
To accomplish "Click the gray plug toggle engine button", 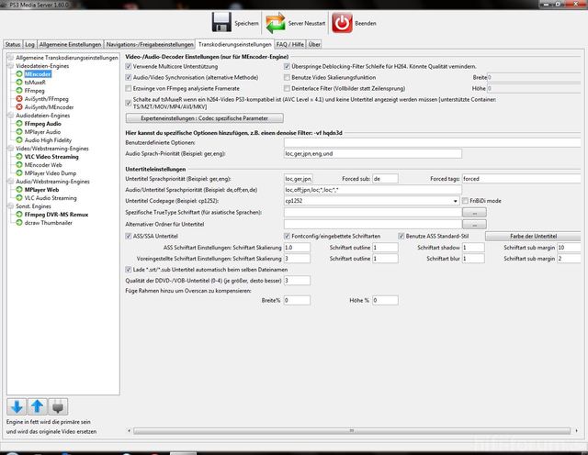I will [x=58, y=406].
